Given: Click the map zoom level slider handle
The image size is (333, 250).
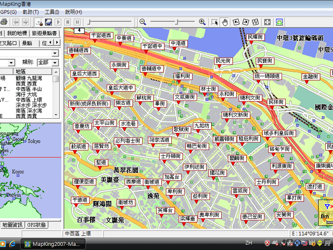Looking at the screenshot, I should (177, 22).
